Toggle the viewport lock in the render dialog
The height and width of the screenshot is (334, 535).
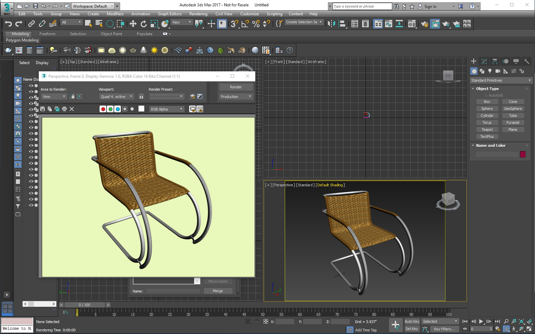tap(141, 96)
